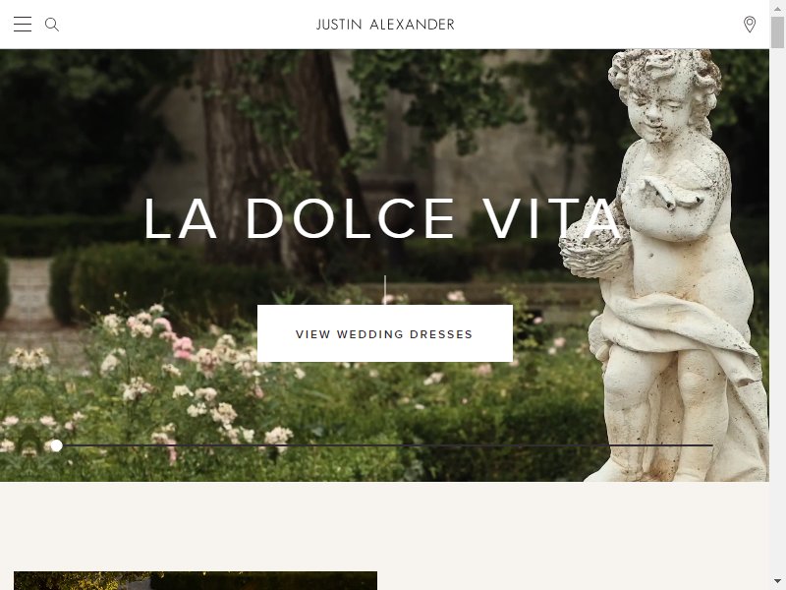This screenshot has height=590, width=786.
Task: Click the search magnifier icon
Action: (52, 25)
